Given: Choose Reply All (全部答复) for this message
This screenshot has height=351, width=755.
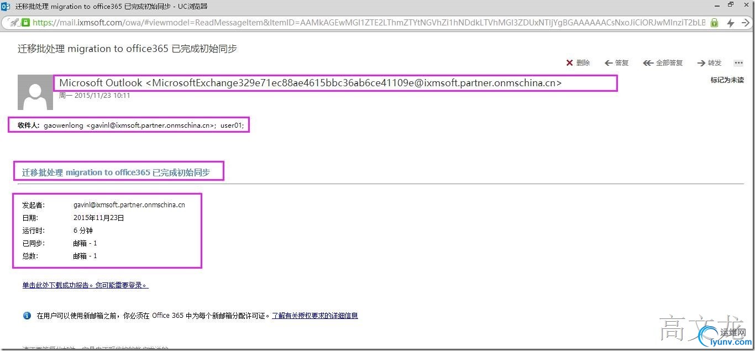Looking at the screenshot, I should pyautogui.click(x=663, y=63).
